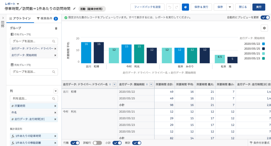Remove the 1件あたりの駐車時間 formula column

55,136
